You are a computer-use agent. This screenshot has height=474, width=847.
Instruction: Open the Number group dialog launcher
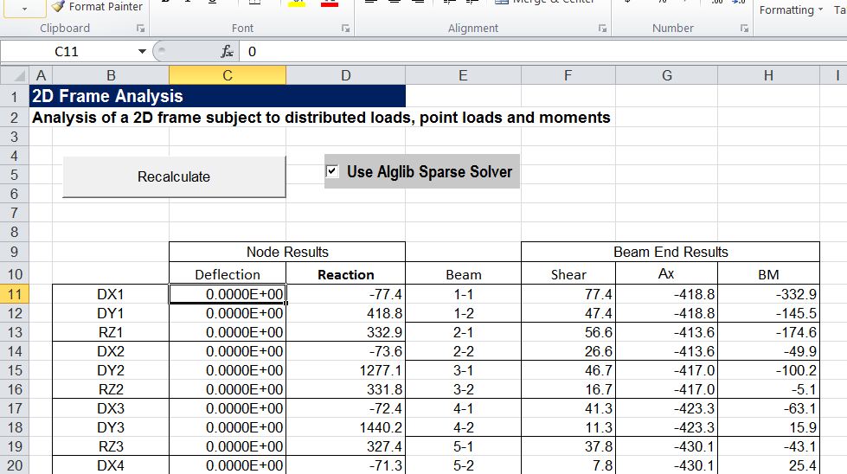[744, 29]
